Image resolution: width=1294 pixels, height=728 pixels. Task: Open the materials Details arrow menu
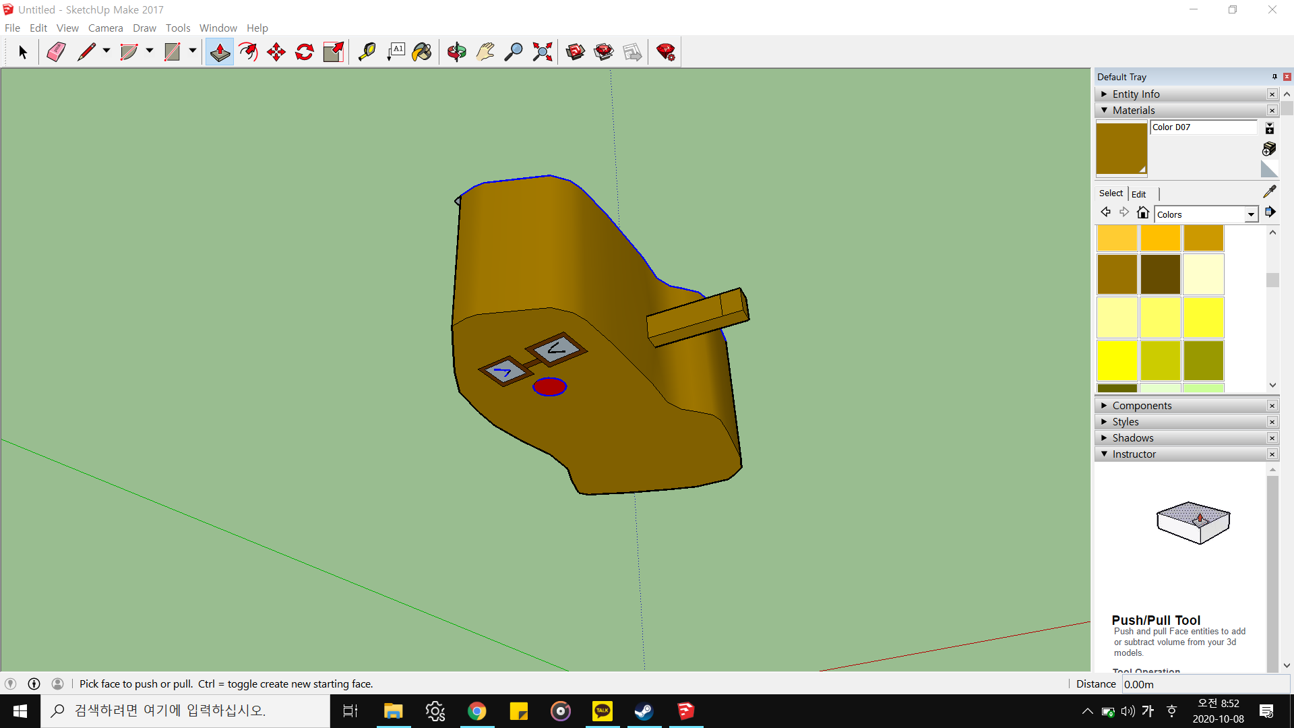pyautogui.click(x=1270, y=212)
